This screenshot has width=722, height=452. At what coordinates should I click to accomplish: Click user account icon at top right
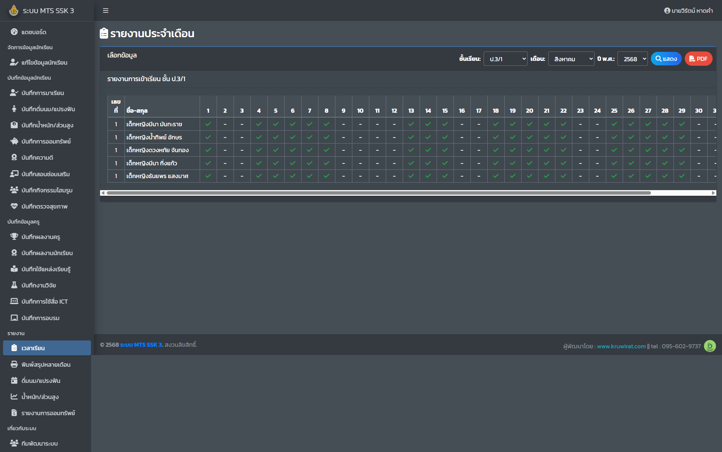[667, 11]
